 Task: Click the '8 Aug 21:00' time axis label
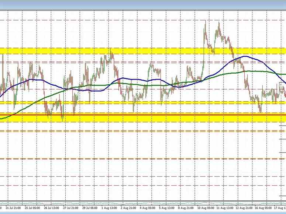tap(186, 208)
